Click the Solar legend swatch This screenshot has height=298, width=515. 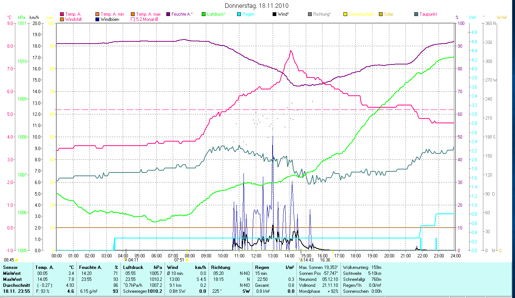click(381, 14)
